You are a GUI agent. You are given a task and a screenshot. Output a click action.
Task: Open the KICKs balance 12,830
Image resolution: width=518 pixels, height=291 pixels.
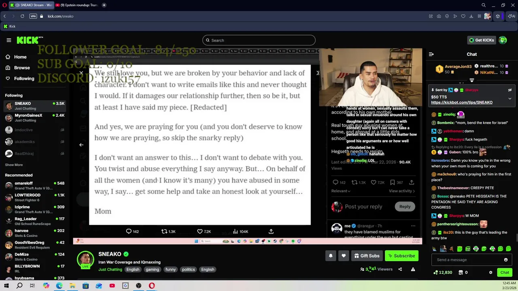point(442,272)
